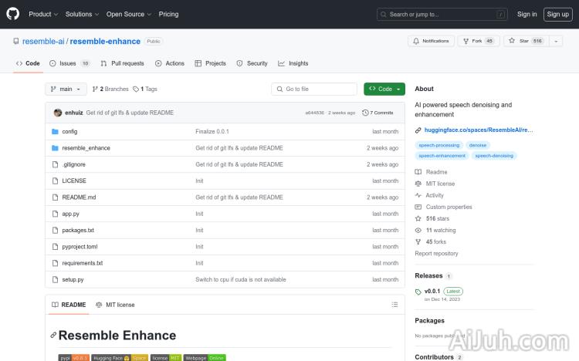This screenshot has width=579, height=361.
Task: Open the v0.0.1 release tag
Action: 431,292
